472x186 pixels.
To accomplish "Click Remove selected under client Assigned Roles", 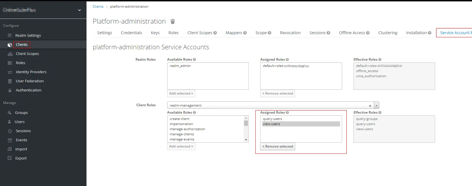I will tap(278, 146).
